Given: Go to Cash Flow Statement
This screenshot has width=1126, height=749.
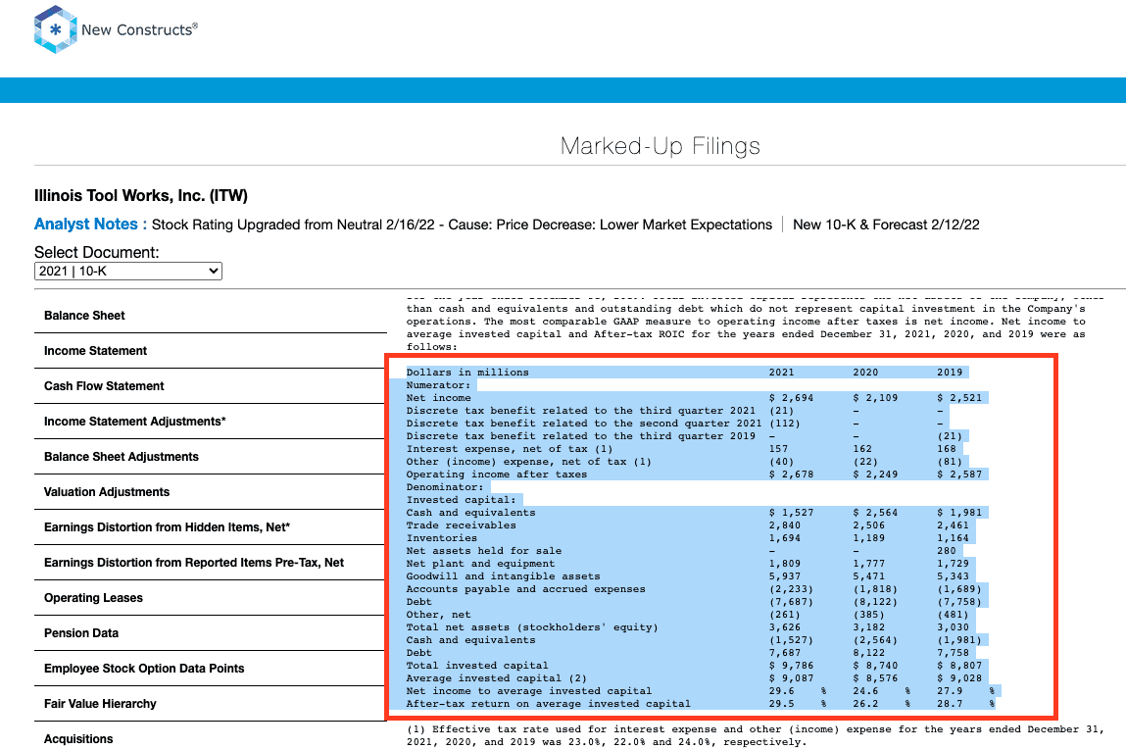Looking at the screenshot, I should coord(104,385).
